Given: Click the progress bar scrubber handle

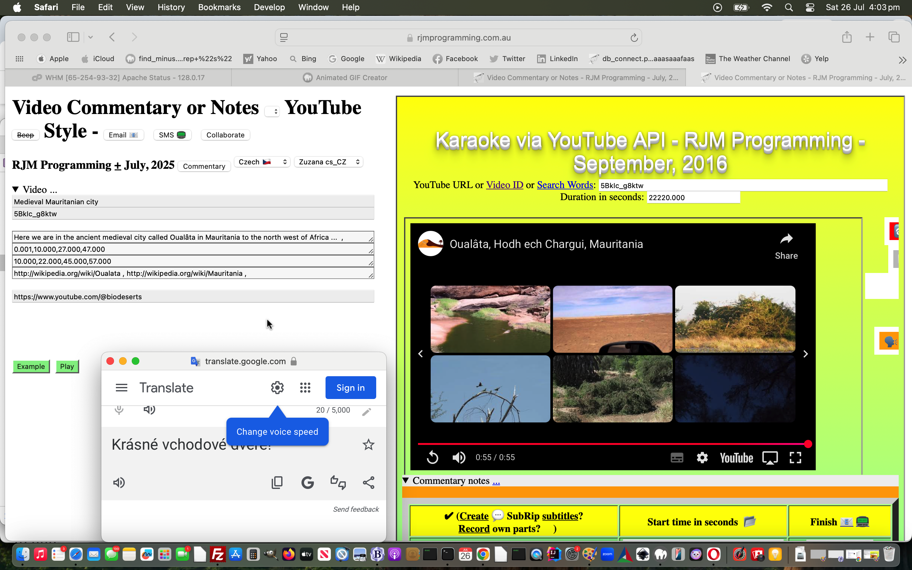Looking at the screenshot, I should pos(807,444).
